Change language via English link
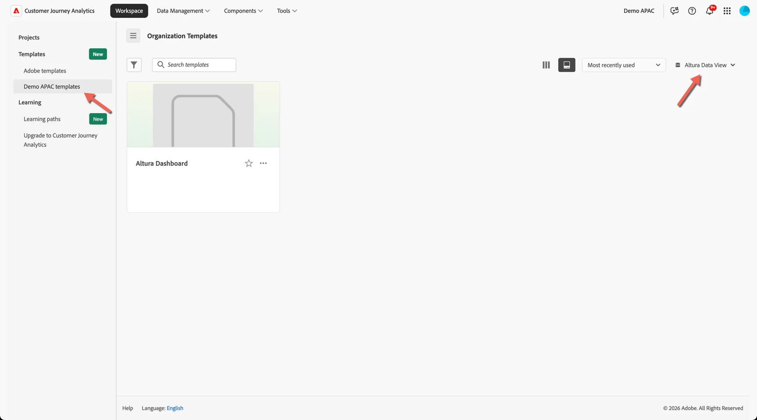This screenshot has height=420, width=757. 175,408
